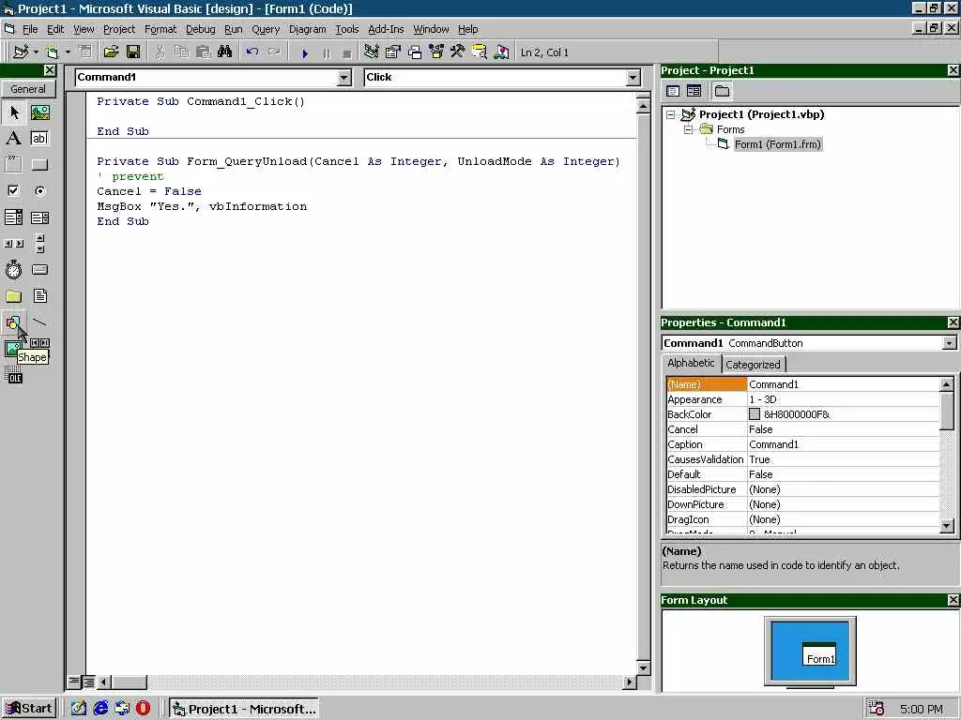The width and height of the screenshot is (961, 720).
Task: Click the Undo toolbar icon
Action: tap(252, 52)
